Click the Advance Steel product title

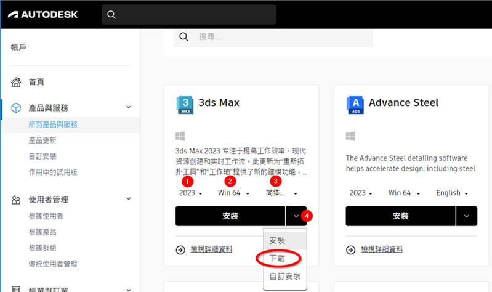(x=403, y=103)
